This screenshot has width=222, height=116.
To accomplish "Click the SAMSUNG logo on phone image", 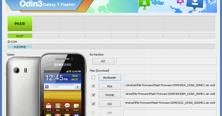I will 63,65.
